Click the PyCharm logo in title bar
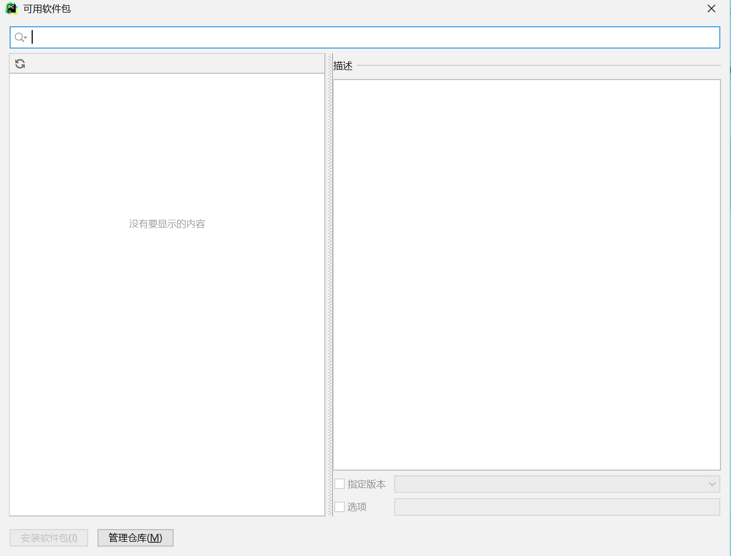The height and width of the screenshot is (556, 731). 11,8
